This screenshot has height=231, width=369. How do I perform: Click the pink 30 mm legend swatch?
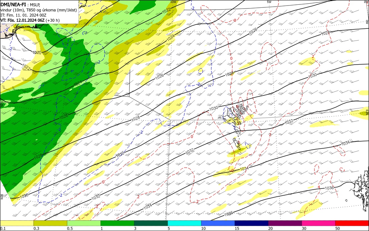click(319, 223)
